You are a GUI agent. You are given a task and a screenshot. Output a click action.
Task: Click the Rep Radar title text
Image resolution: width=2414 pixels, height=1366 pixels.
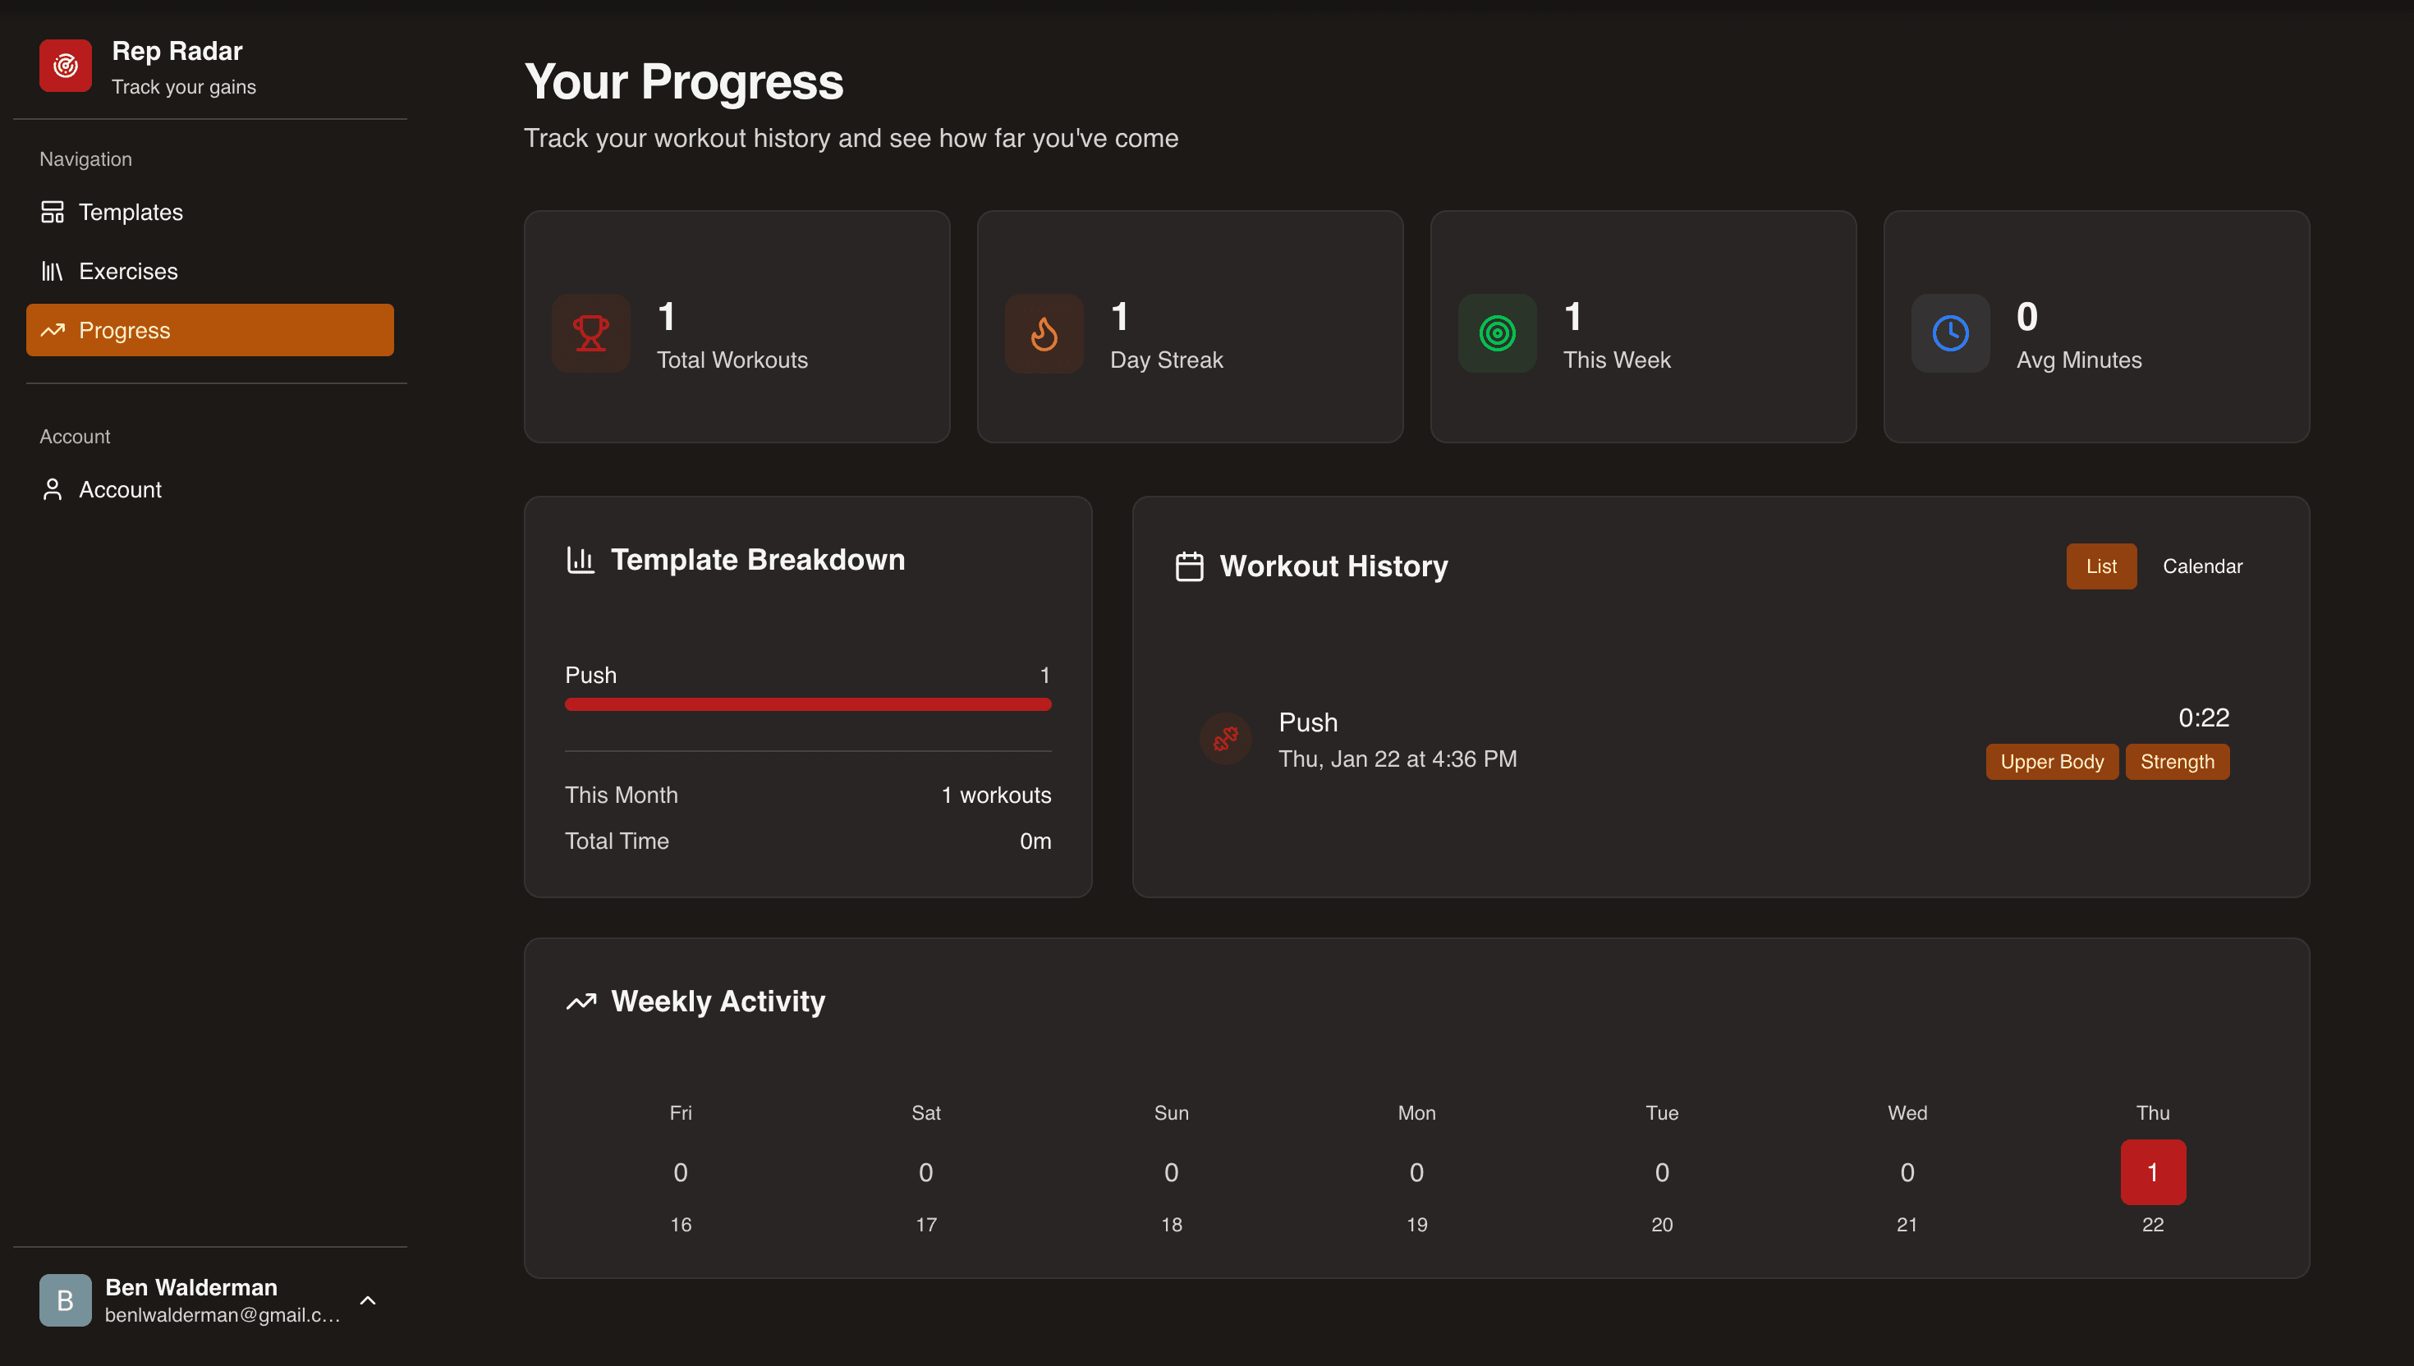[177, 51]
